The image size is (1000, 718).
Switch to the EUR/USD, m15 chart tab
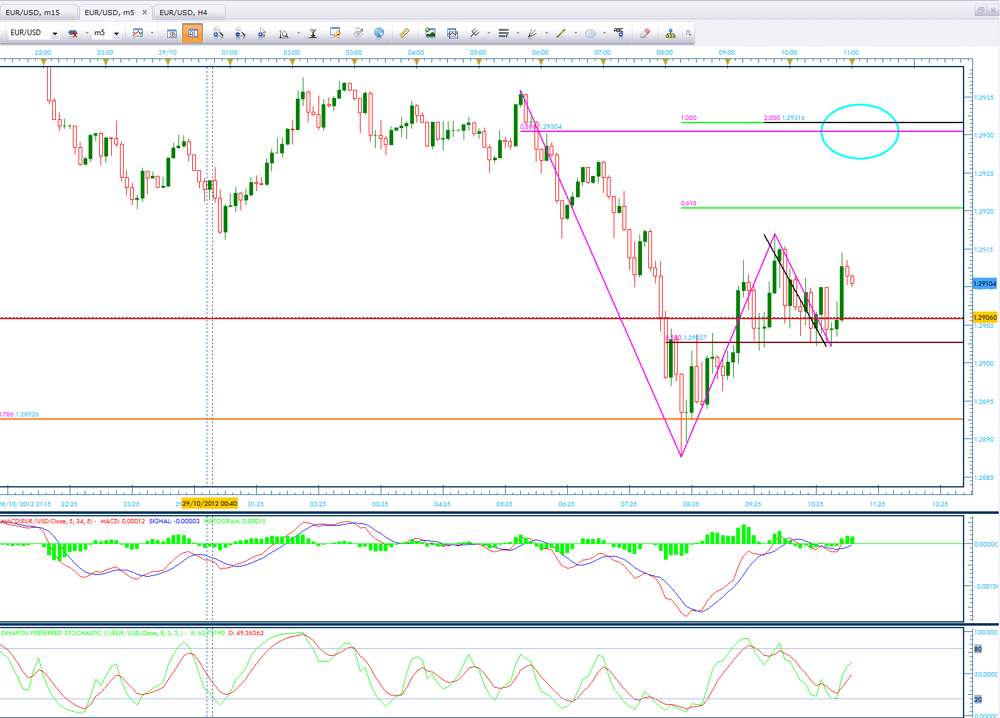pos(39,13)
